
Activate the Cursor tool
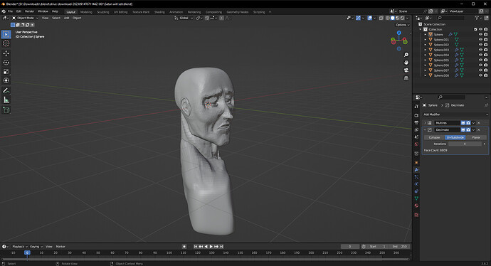click(x=6, y=43)
